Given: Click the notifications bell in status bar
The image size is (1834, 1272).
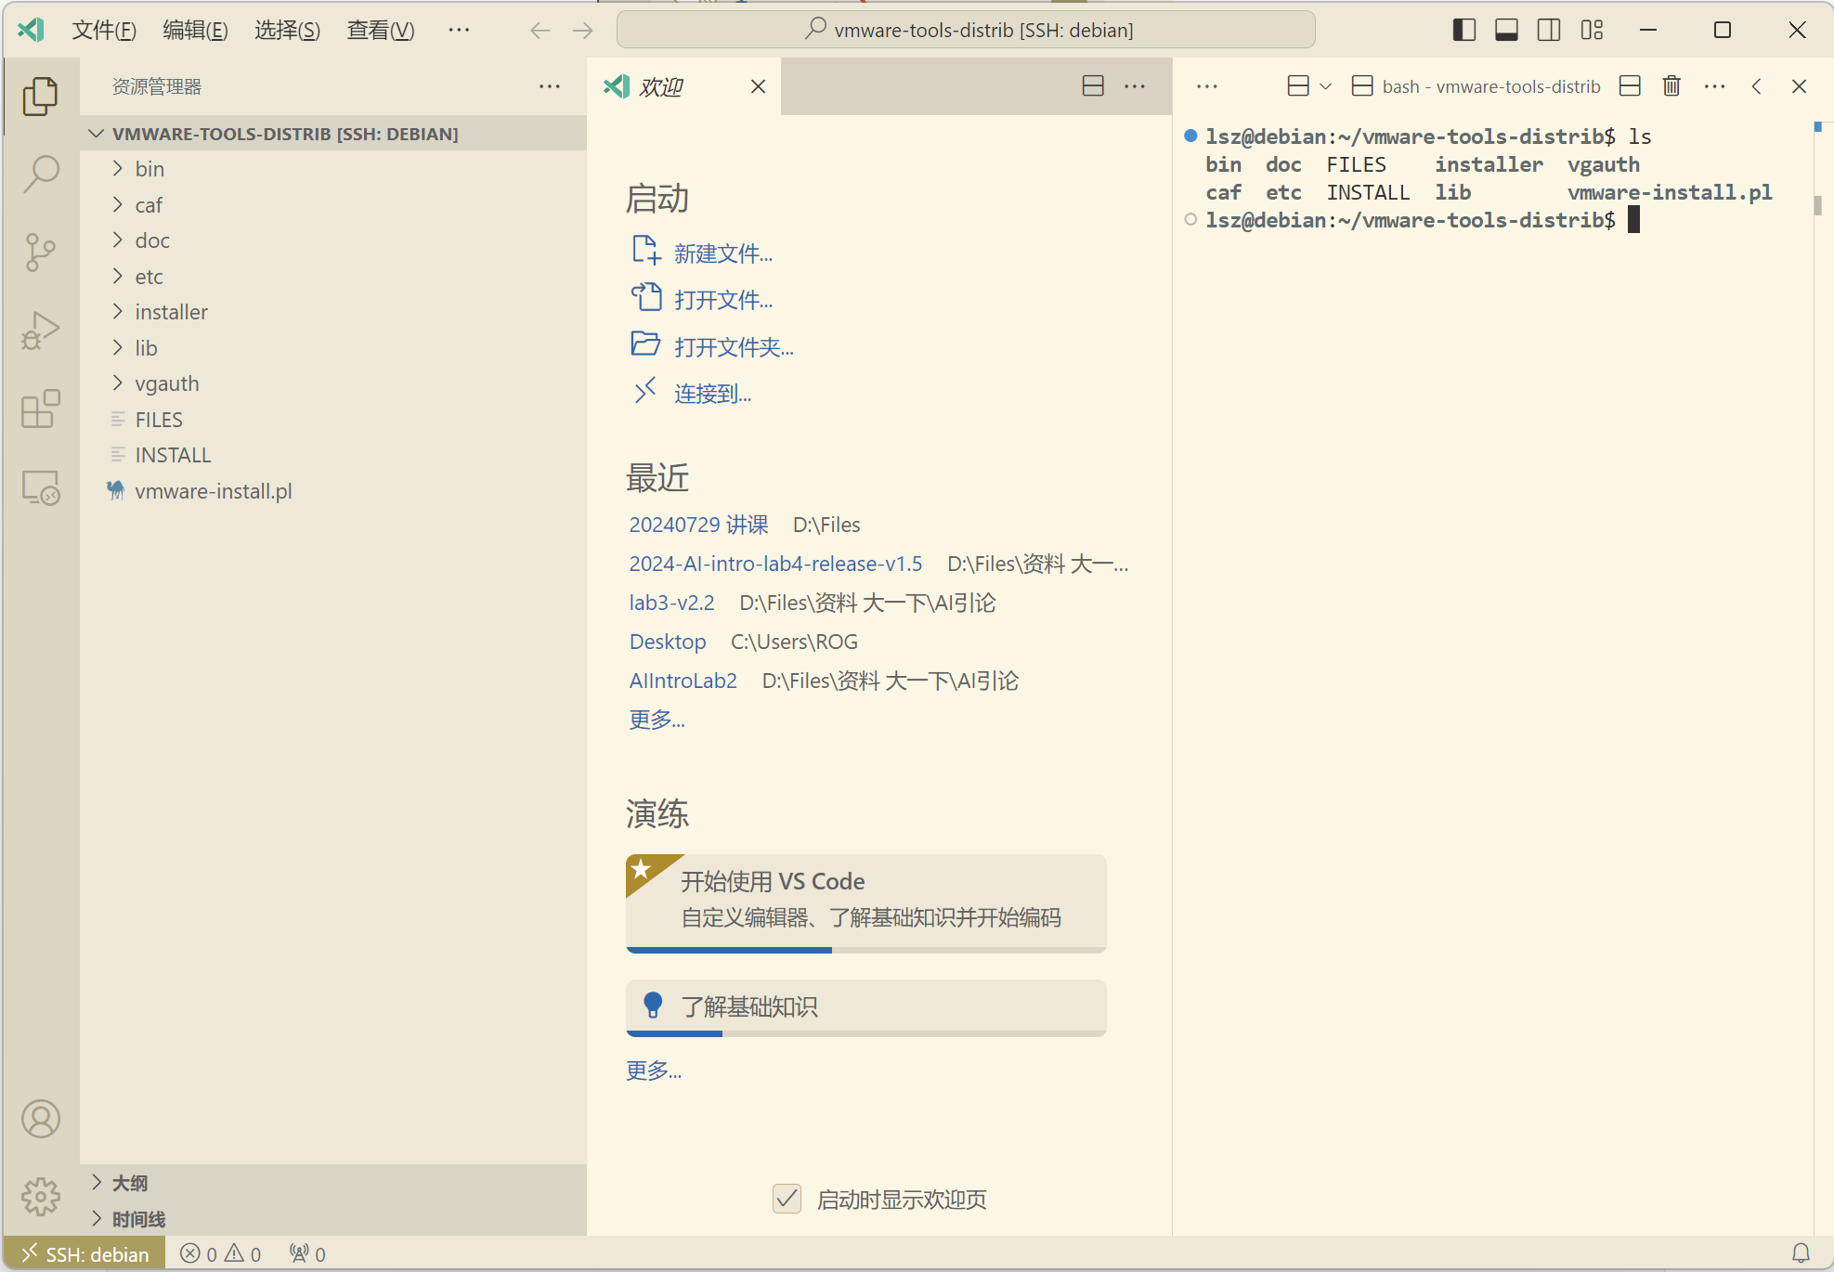Looking at the screenshot, I should [x=1801, y=1253].
